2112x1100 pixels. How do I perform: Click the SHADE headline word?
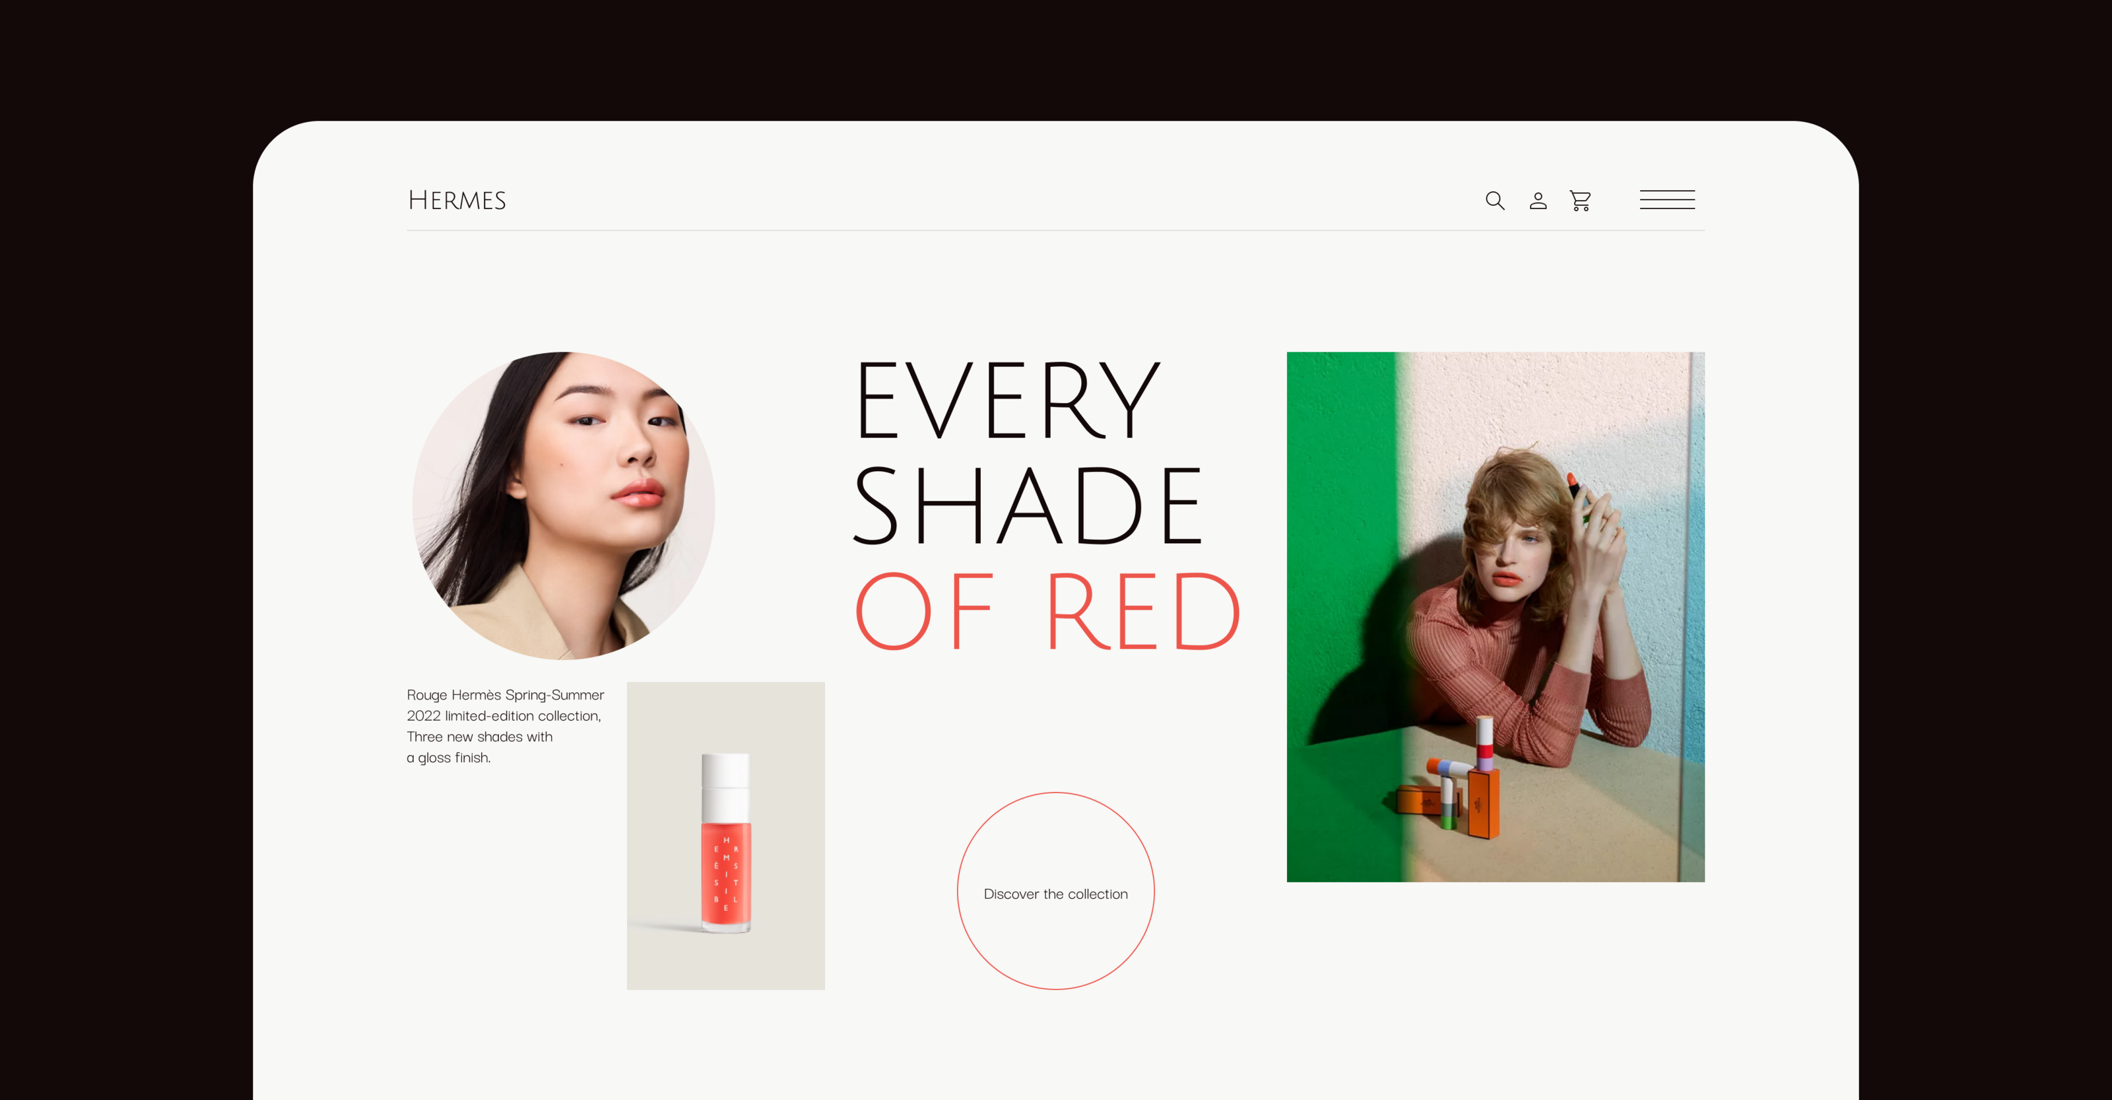tap(1026, 505)
